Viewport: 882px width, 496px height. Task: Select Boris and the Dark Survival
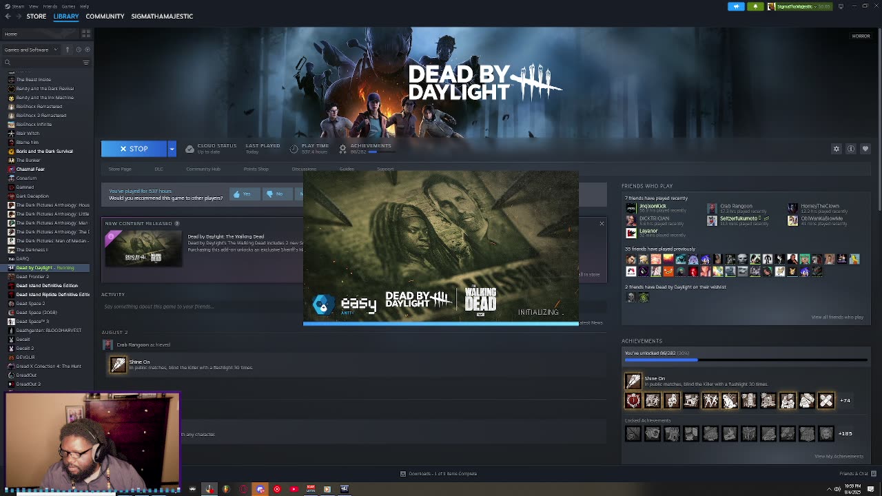pos(44,151)
